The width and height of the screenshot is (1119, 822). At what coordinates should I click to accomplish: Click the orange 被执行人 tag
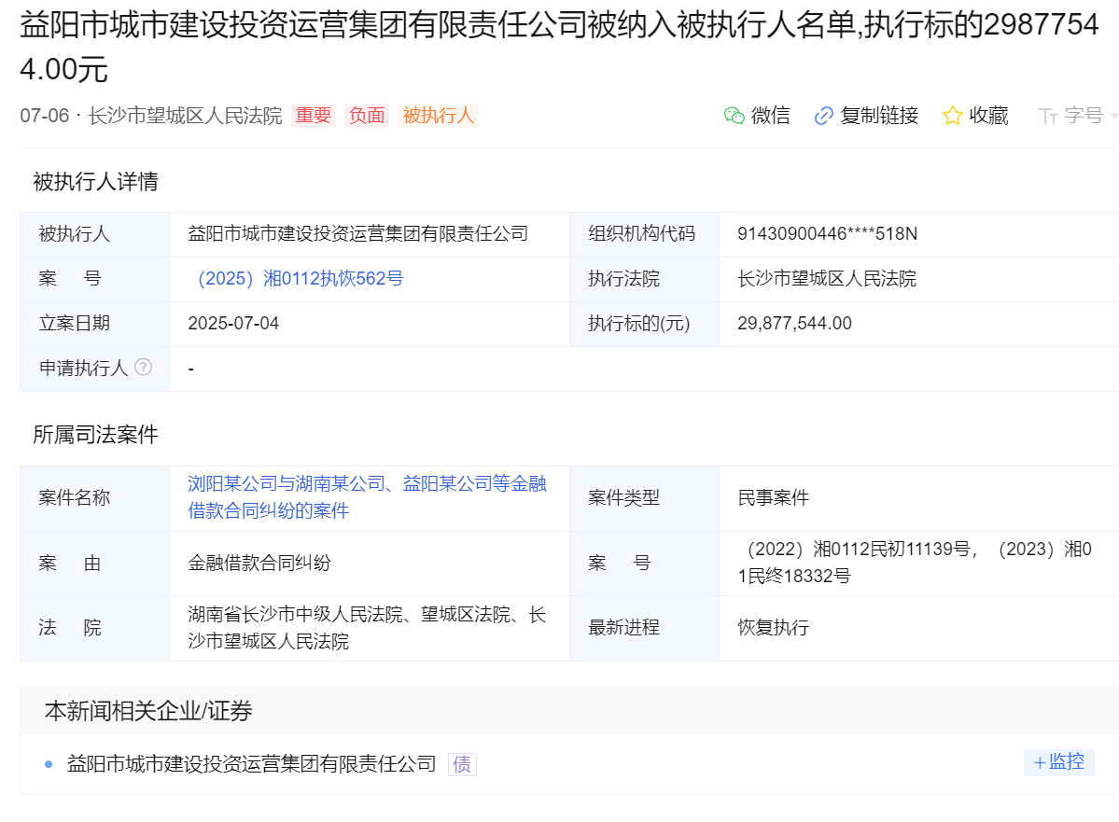pos(439,115)
